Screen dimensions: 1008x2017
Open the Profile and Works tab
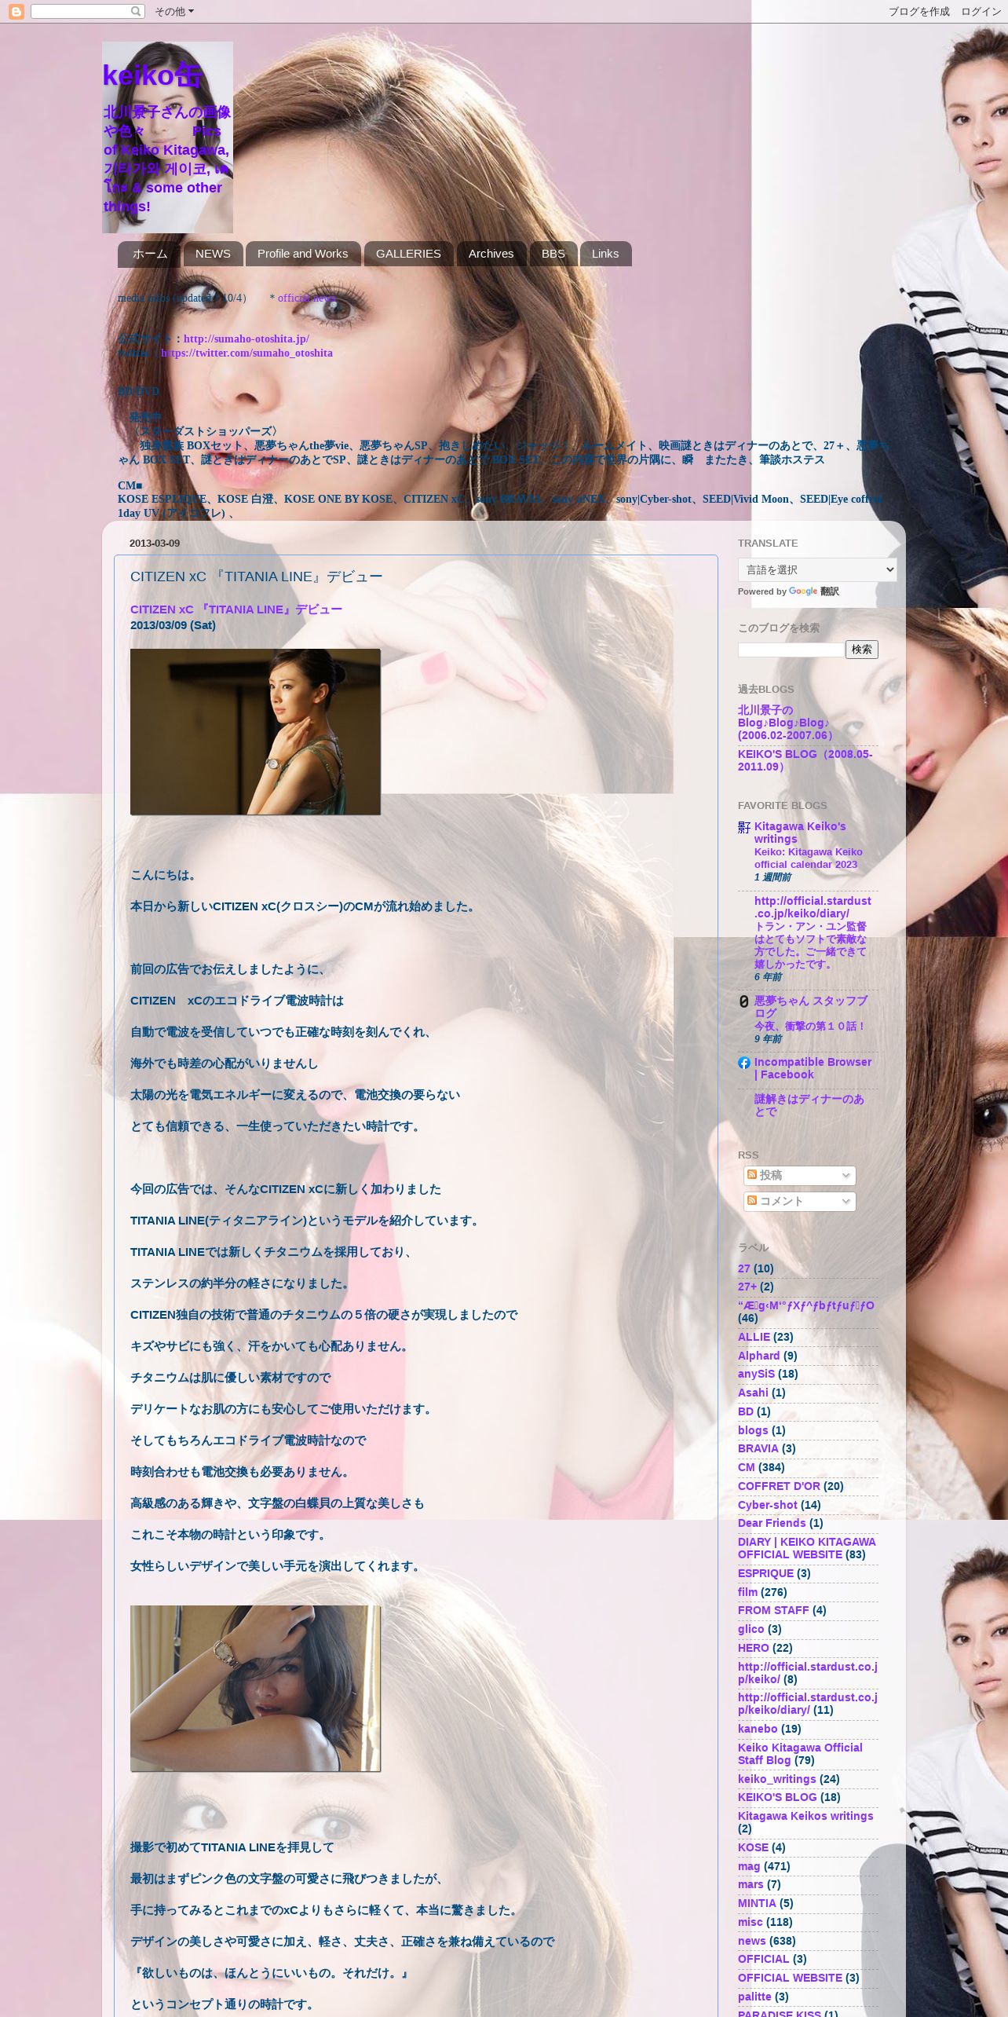[302, 254]
